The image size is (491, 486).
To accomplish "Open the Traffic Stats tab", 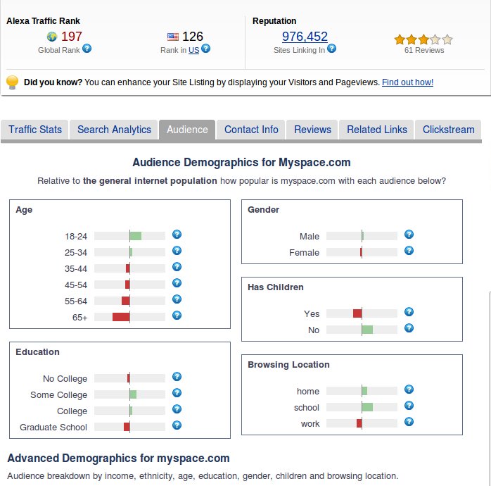I will point(35,130).
